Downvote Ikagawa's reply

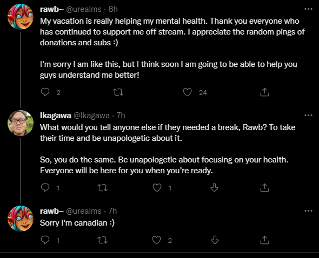point(214,187)
